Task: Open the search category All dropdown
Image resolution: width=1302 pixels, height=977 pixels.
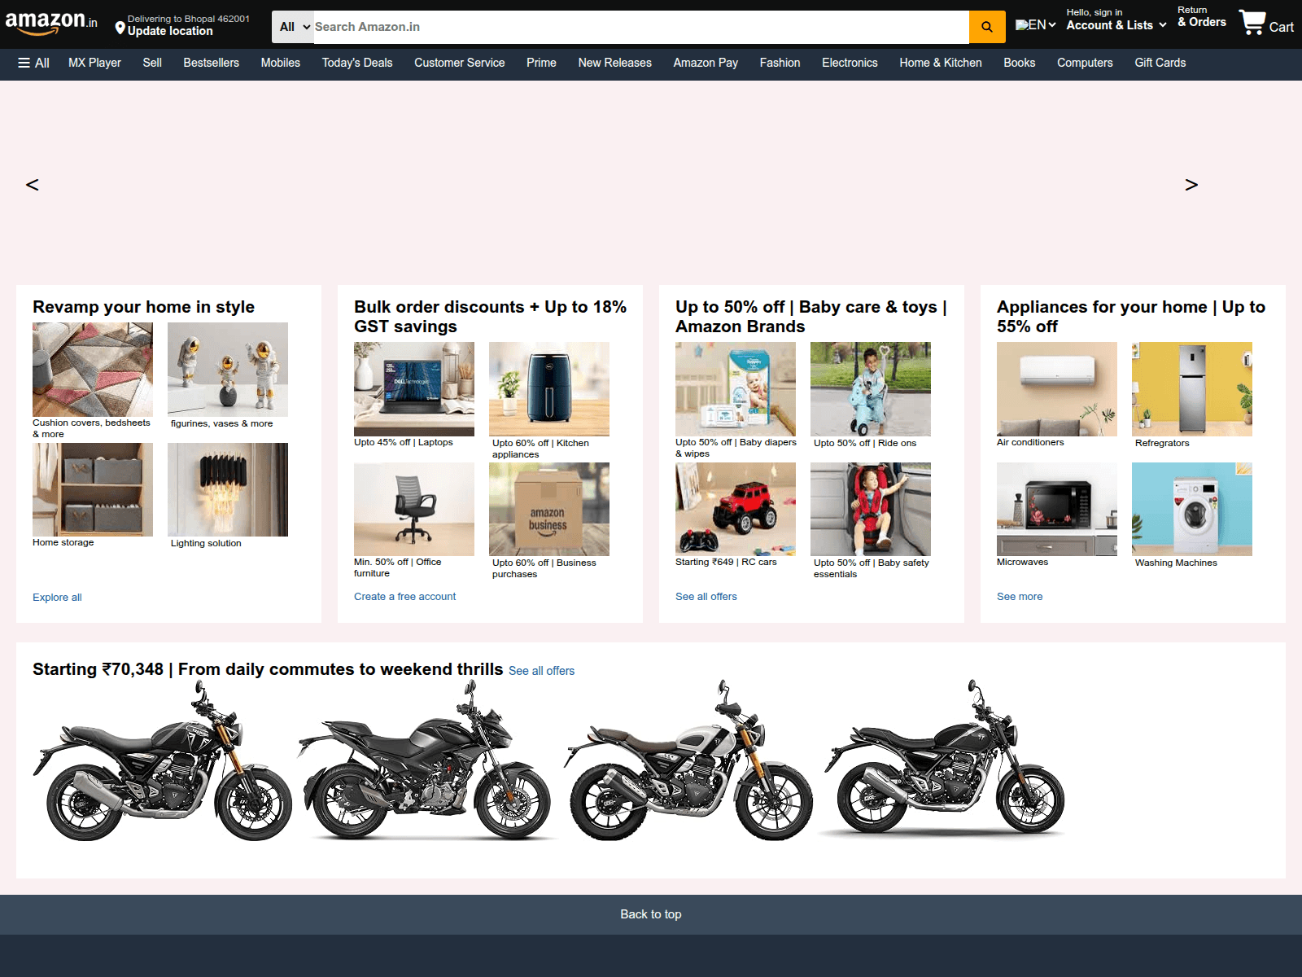Action: pos(294,27)
